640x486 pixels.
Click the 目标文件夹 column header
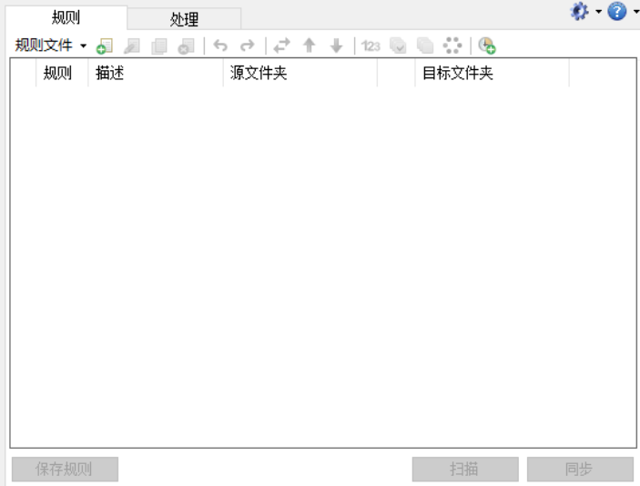coord(492,73)
